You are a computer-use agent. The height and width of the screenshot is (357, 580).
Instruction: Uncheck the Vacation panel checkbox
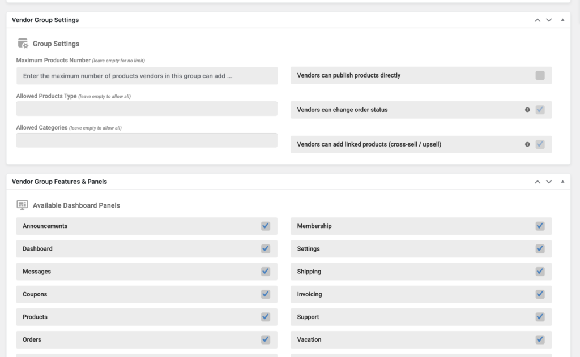(x=540, y=339)
